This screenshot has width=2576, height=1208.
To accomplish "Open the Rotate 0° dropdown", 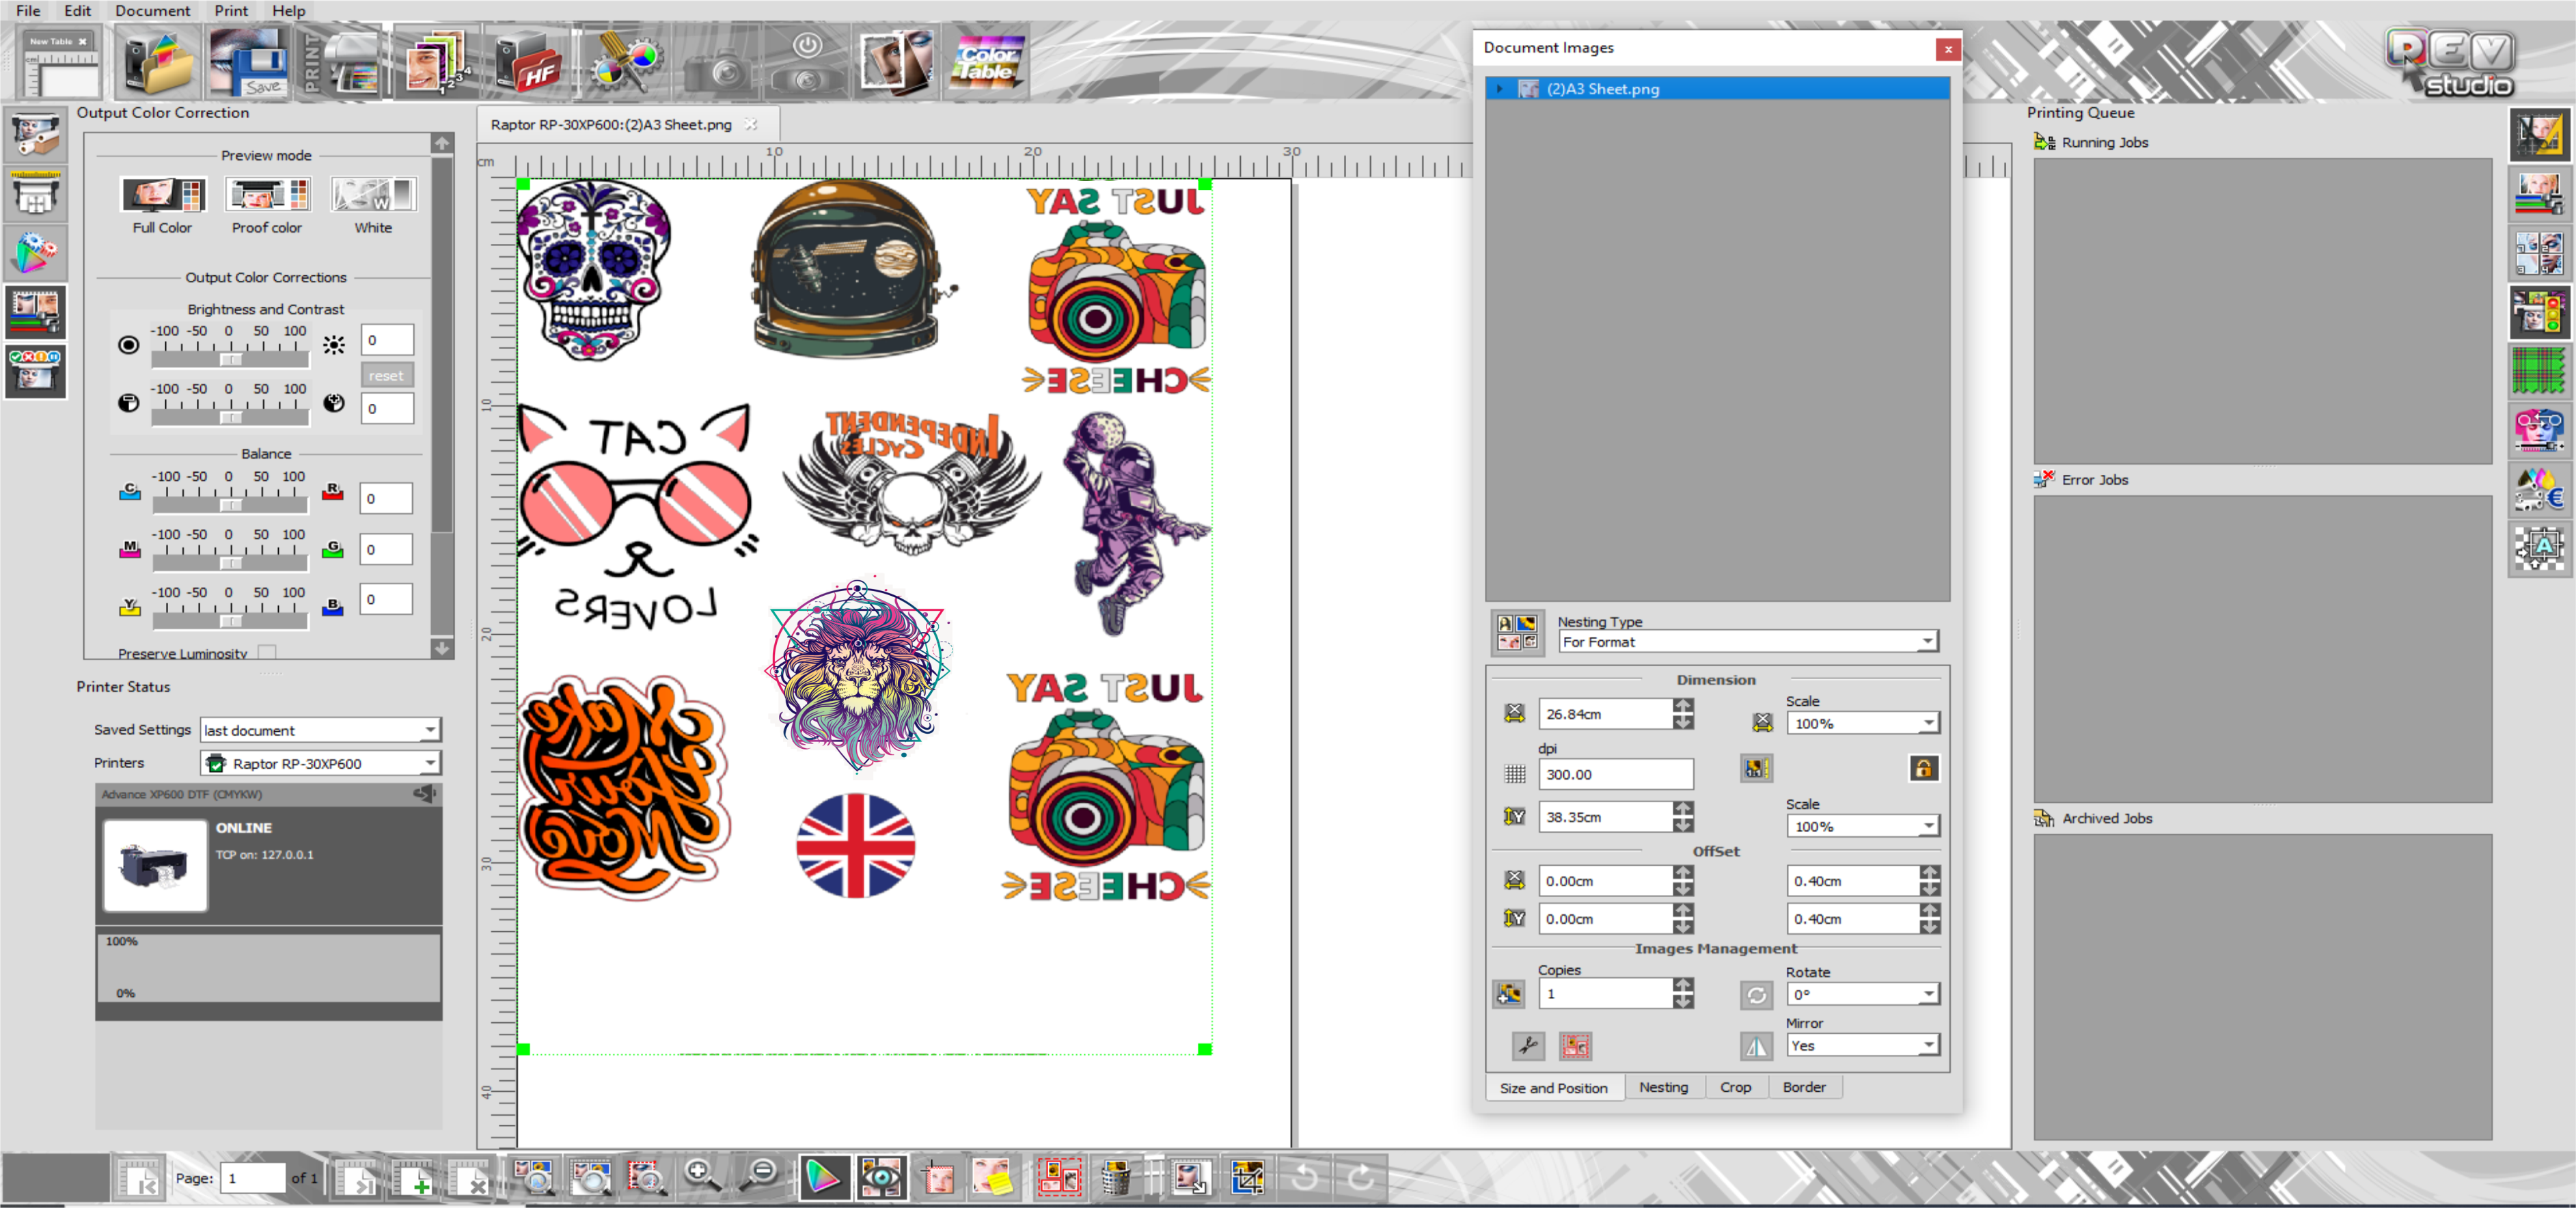I will 1862,994.
